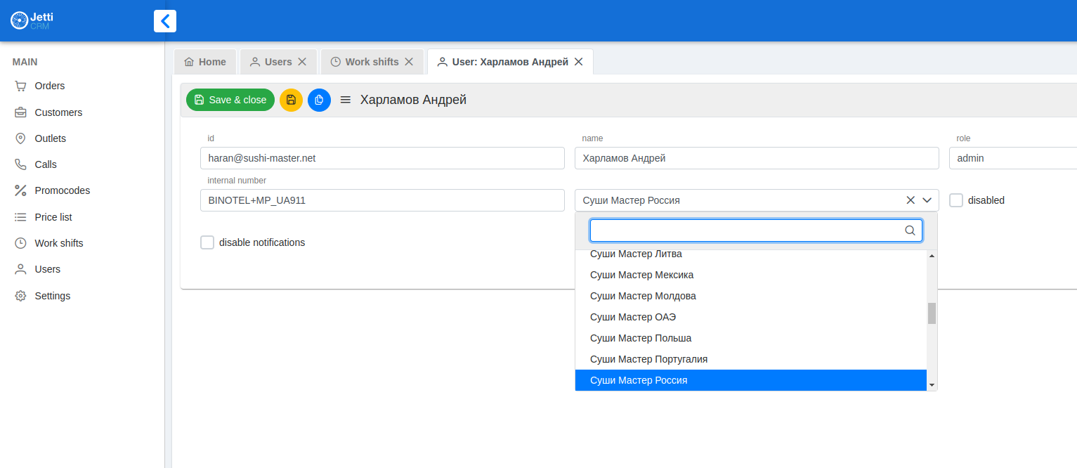Focus the id field with haran@sushi-master.net

[382, 158]
